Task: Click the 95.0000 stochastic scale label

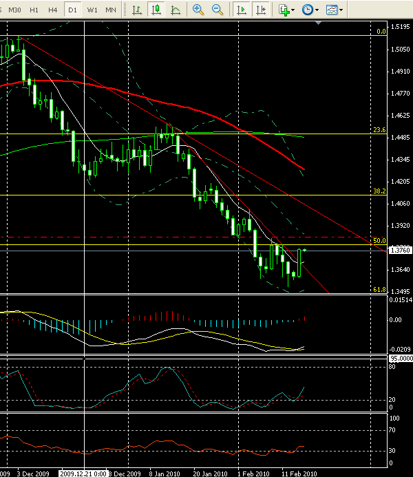Action: [401, 359]
